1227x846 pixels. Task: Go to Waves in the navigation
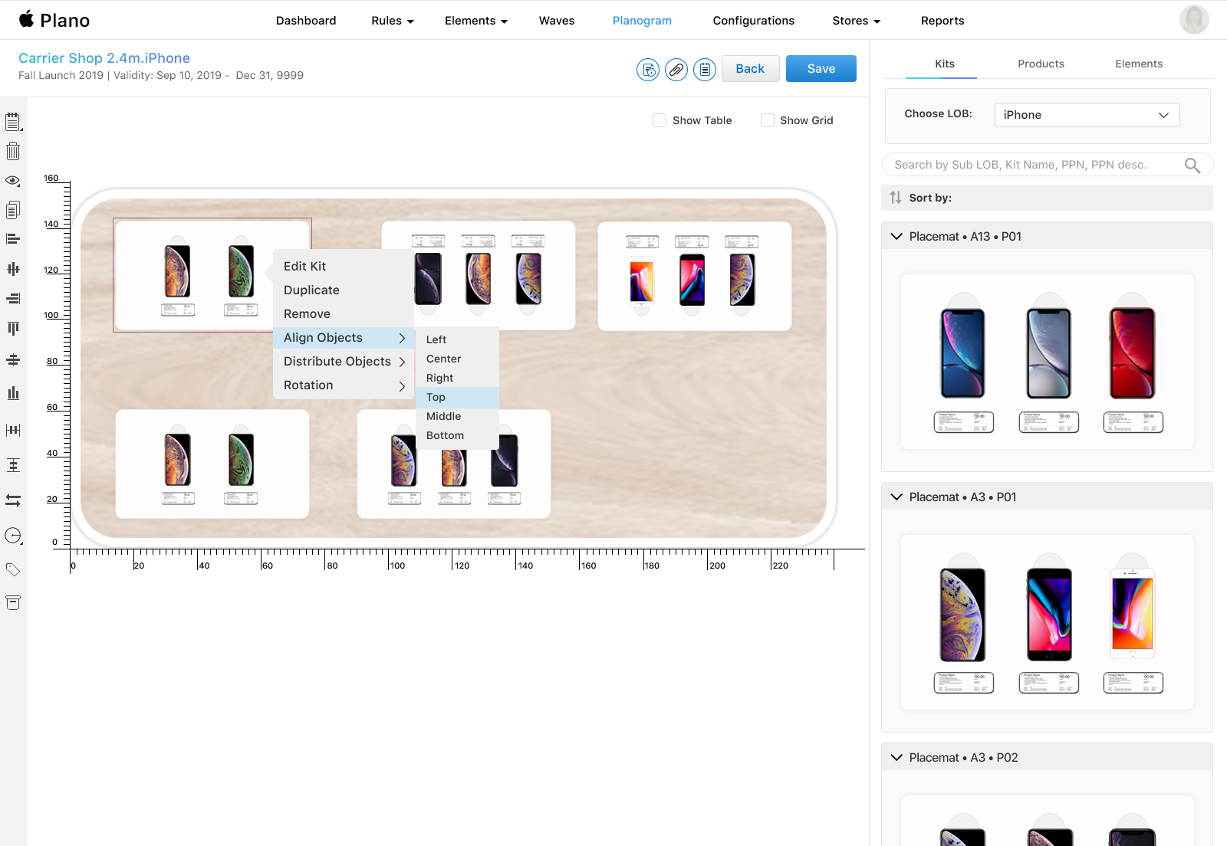[x=557, y=21]
